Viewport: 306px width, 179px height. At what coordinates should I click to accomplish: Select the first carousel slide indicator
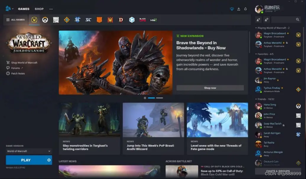pyautogui.click(x=151, y=98)
